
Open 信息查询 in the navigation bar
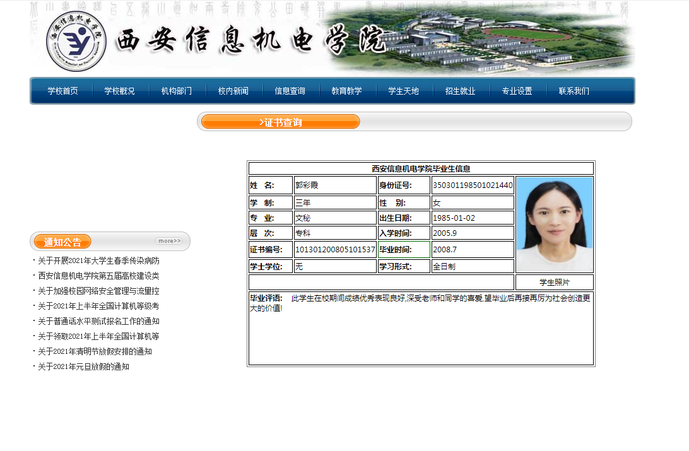coord(290,91)
